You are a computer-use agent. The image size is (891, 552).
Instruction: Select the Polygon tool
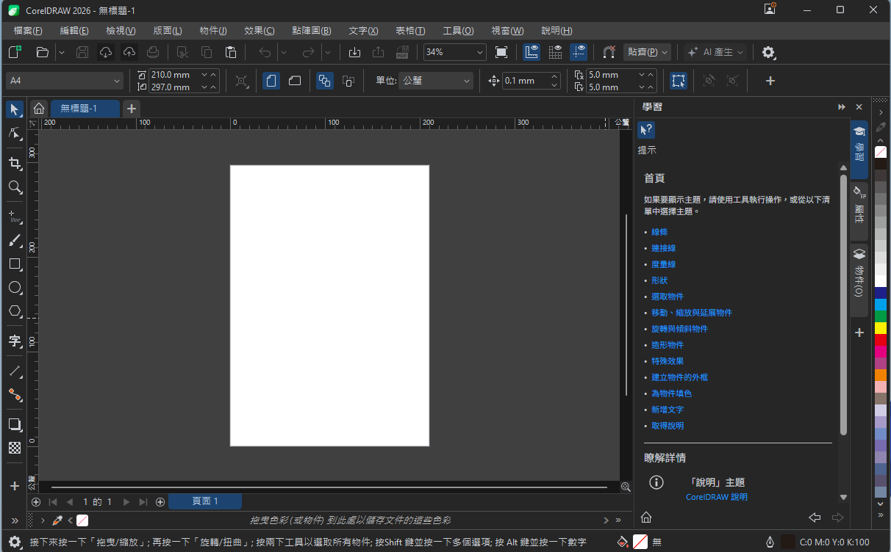[15, 310]
